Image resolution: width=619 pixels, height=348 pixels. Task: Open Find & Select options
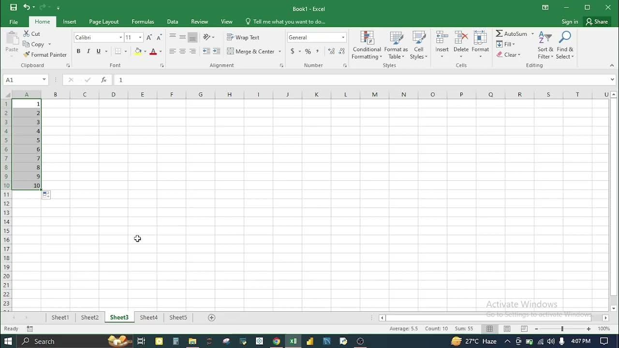(x=565, y=45)
